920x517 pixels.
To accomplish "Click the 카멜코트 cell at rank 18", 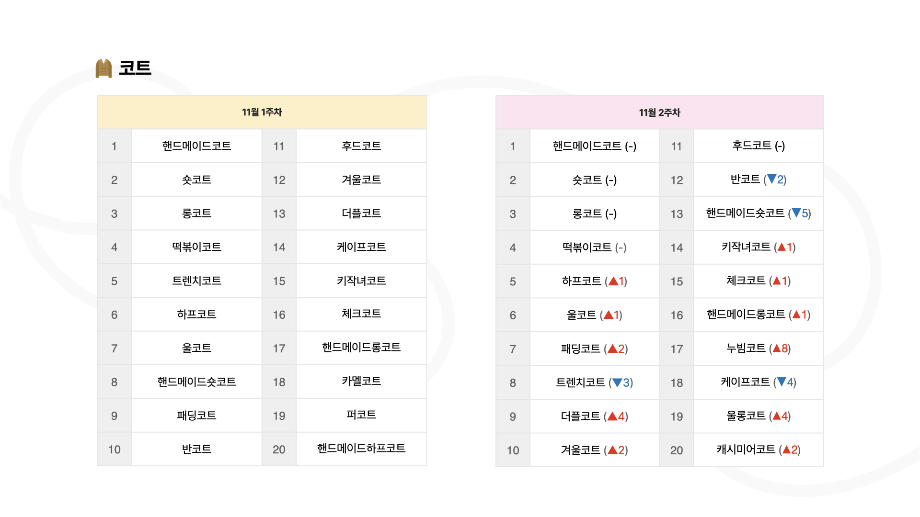I will click(361, 381).
